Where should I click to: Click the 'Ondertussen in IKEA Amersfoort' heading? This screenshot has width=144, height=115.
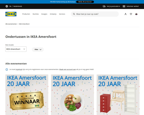coord(31,37)
